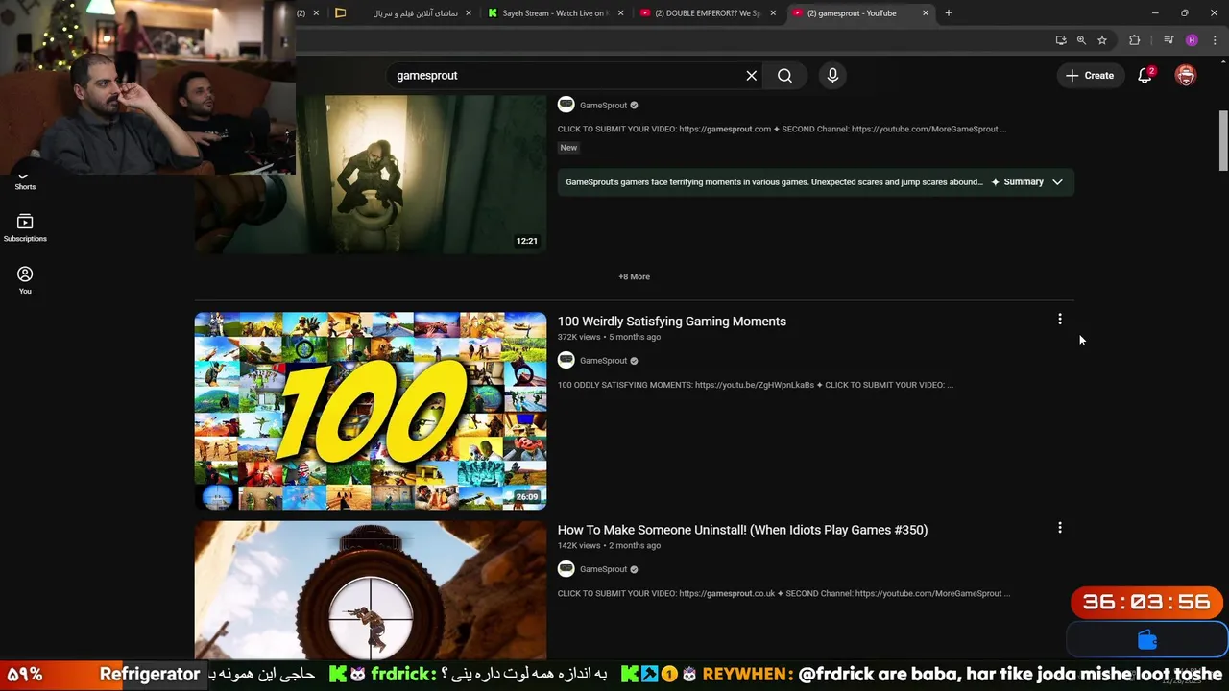Image resolution: width=1229 pixels, height=691 pixels.
Task: Click GameSprout channel avatar under 100 Weirdly Satisfying
Action: coord(566,361)
